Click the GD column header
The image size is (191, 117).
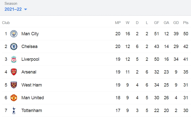click(x=176, y=22)
